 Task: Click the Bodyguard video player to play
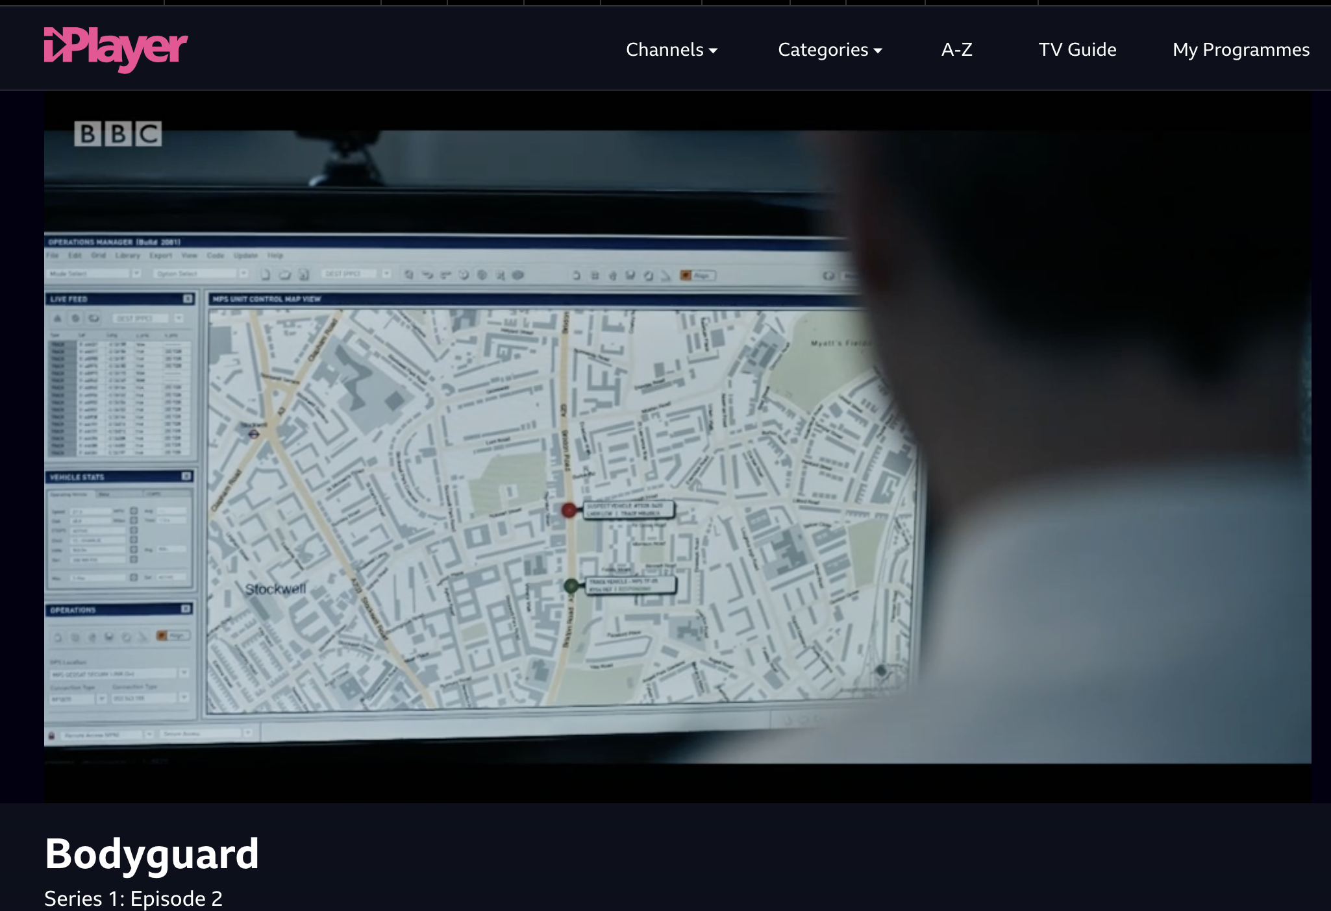(x=677, y=446)
